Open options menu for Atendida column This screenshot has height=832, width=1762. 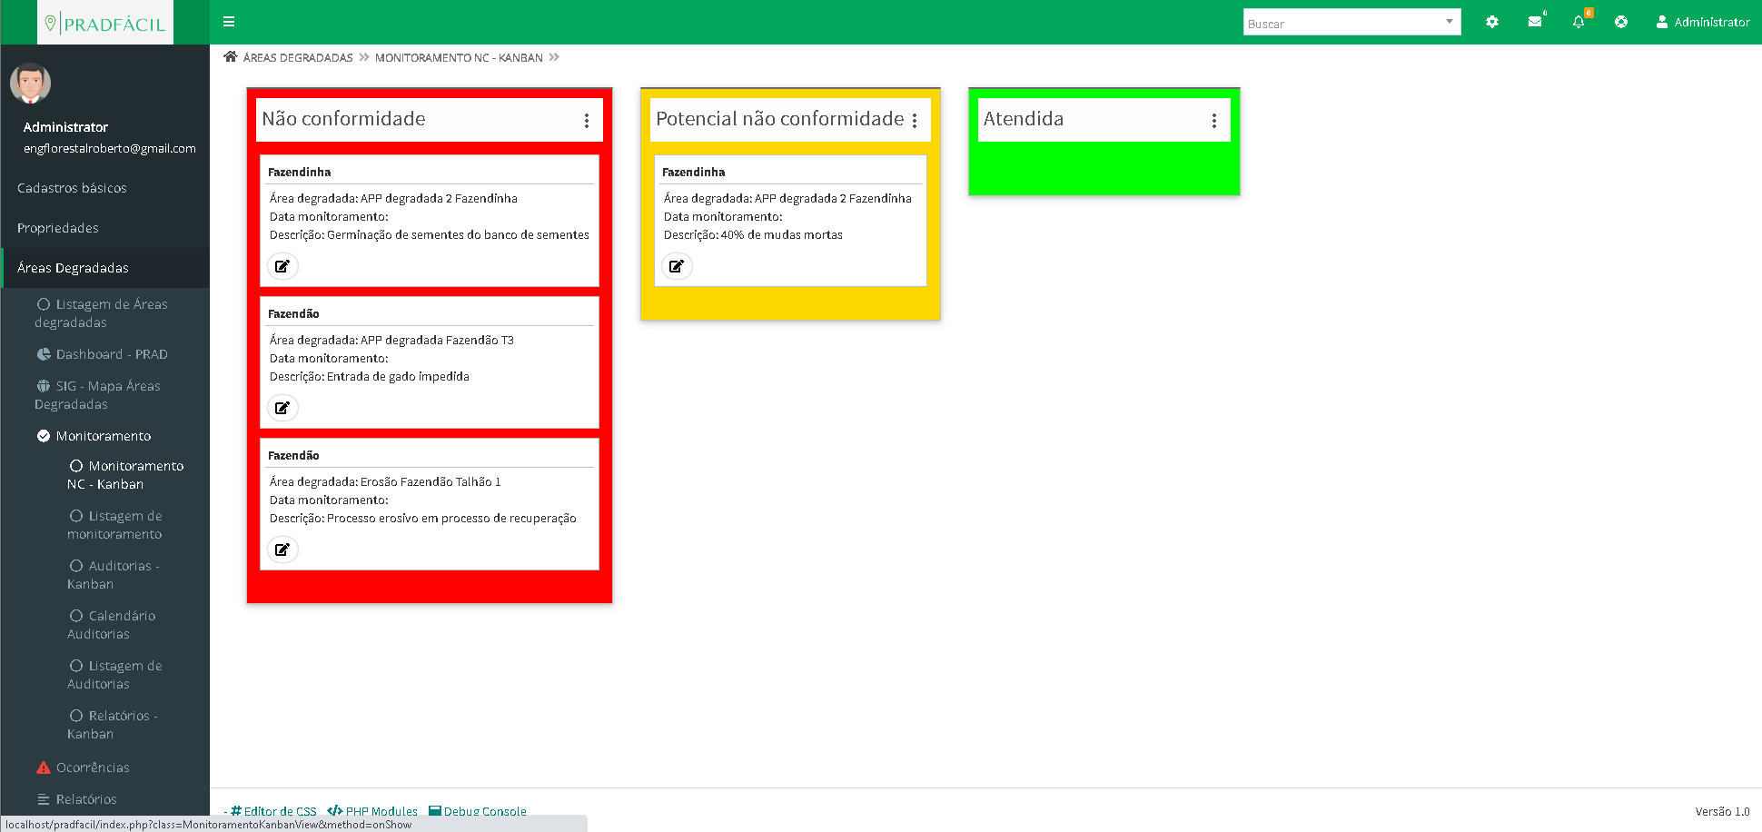coord(1214,121)
